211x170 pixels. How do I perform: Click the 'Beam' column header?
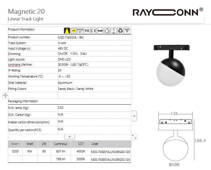pyautogui.click(x=15, y=144)
